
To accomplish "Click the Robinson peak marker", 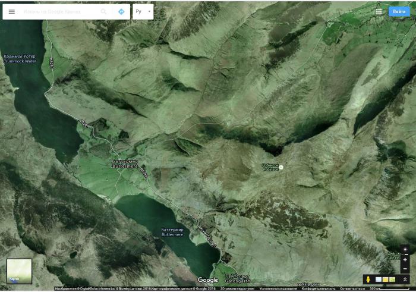I will pyautogui.click(x=282, y=167).
